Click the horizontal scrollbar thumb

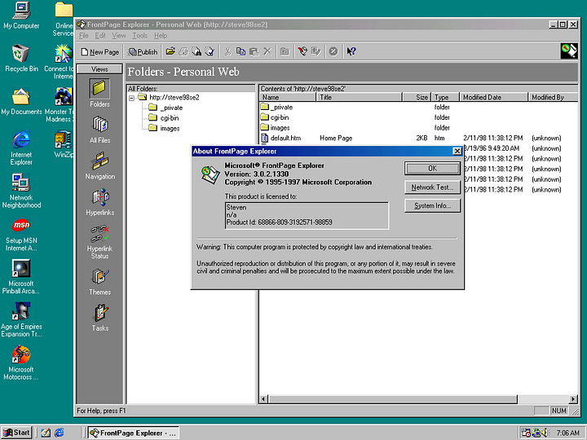392,399
